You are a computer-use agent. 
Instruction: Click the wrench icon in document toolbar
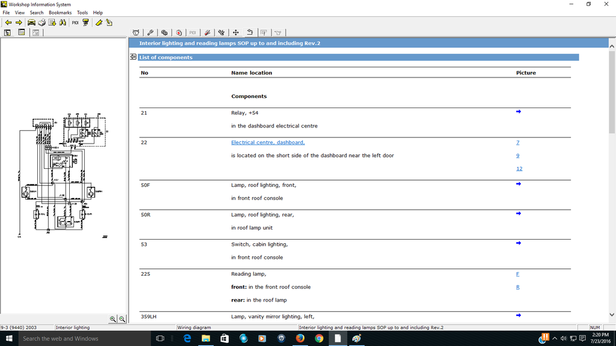click(x=150, y=32)
